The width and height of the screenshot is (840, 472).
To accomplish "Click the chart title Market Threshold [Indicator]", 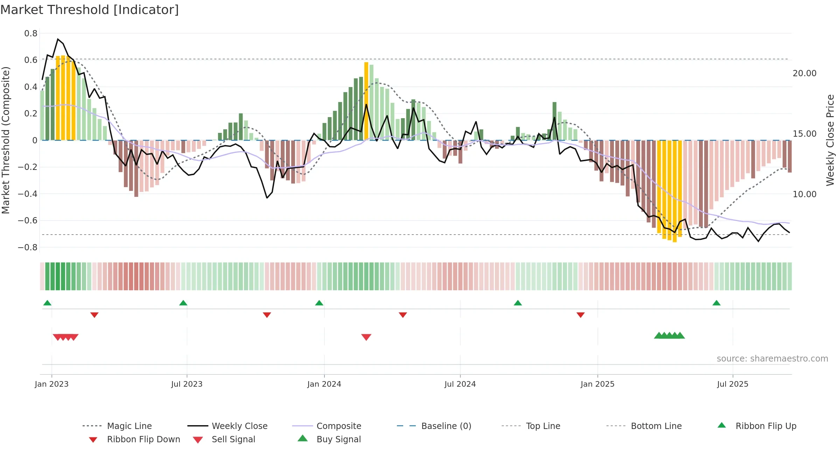I will 90,10.
